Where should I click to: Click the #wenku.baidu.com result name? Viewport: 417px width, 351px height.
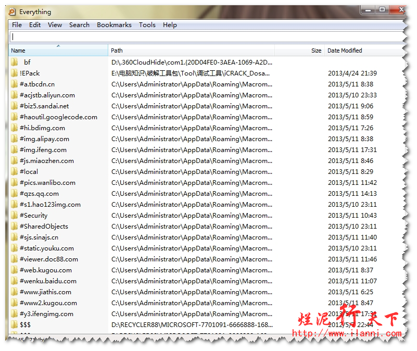48,281
